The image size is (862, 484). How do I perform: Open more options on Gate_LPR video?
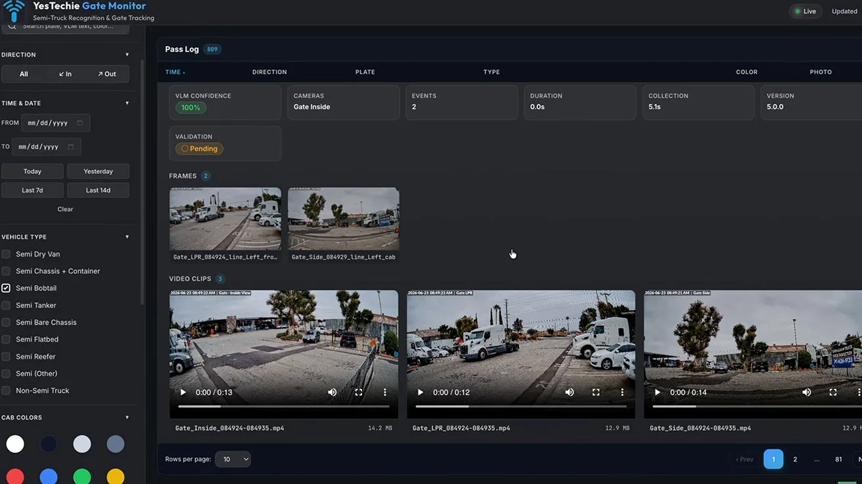(x=622, y=392)
